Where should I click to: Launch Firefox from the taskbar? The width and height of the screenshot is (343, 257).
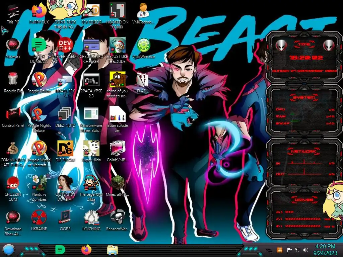(x=86, y=250)
